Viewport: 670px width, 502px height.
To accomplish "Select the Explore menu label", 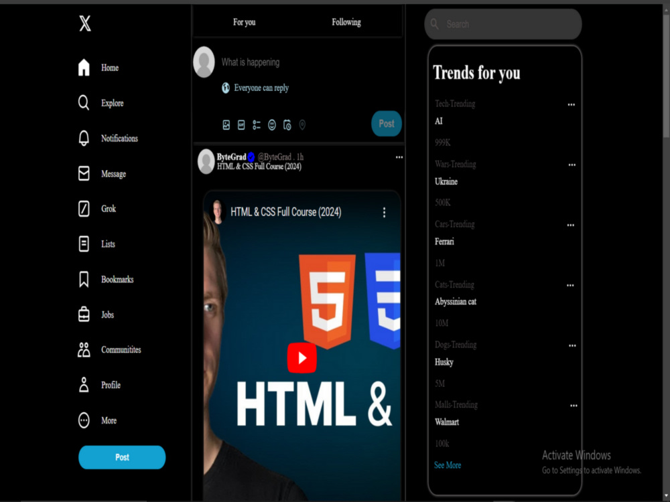I will click(113, 103).
